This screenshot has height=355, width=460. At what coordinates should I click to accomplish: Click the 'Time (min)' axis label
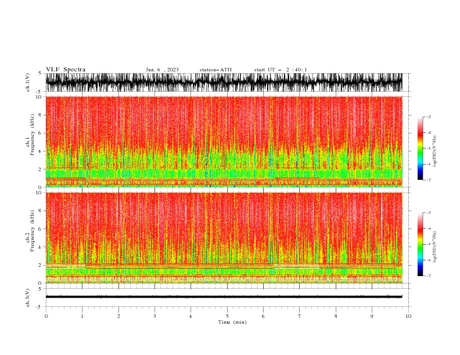click(x=232, y=322)
